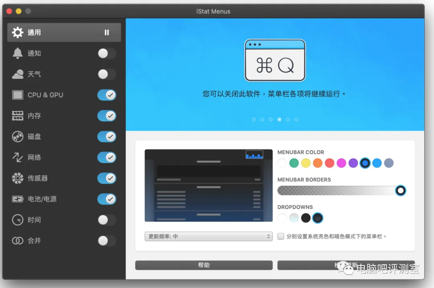Click the clock icon for 时间
The image size is (434, 288).
17,220
